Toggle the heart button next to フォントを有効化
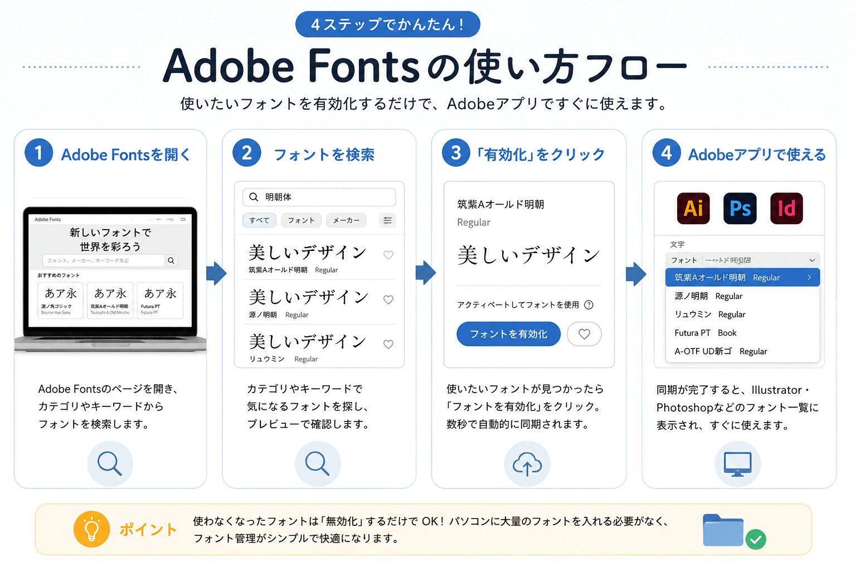The height and width of the screenshot is (571, 856). 584,334
